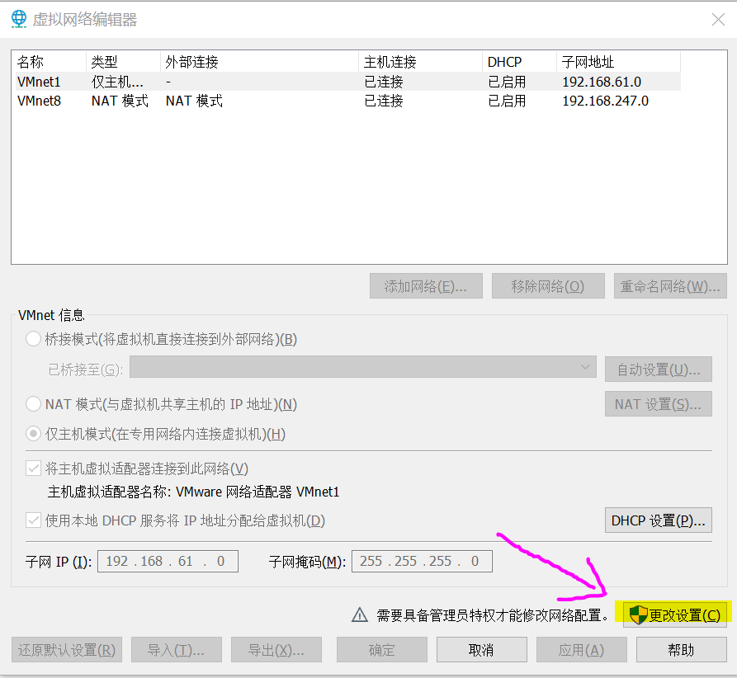
Task: Click the 取消 button
Action: [482, 650]
